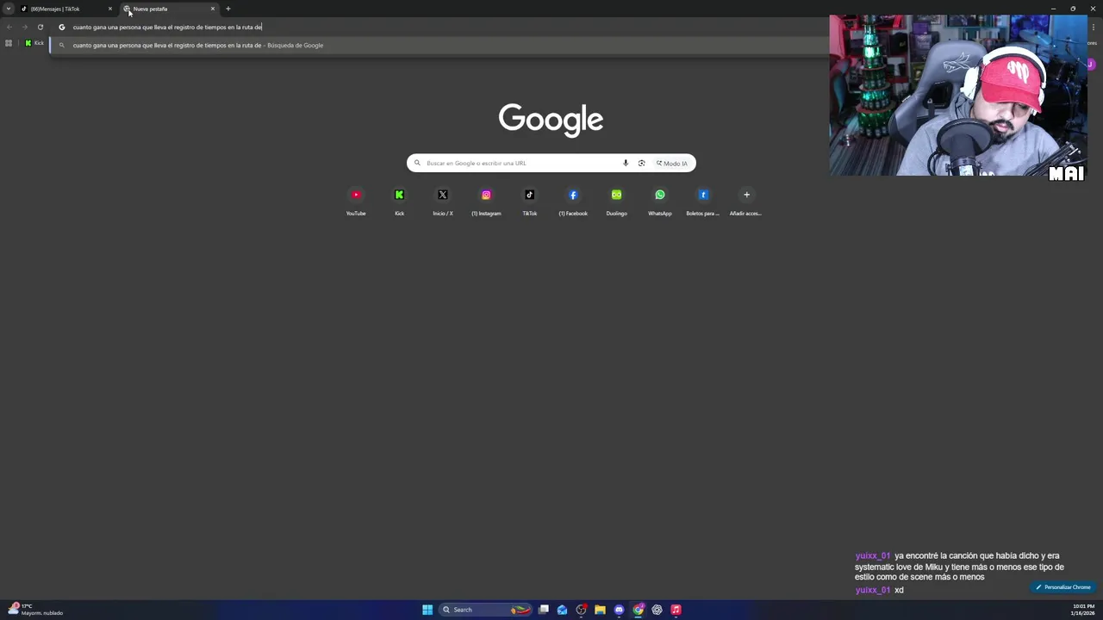Open the Inicio / X shortcut
The height and width of the screenshot is (620, 1103).
443,201
